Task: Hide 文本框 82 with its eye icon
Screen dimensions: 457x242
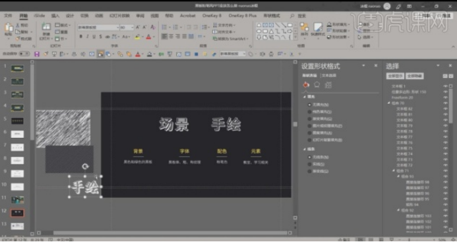Action: point(445,109)
